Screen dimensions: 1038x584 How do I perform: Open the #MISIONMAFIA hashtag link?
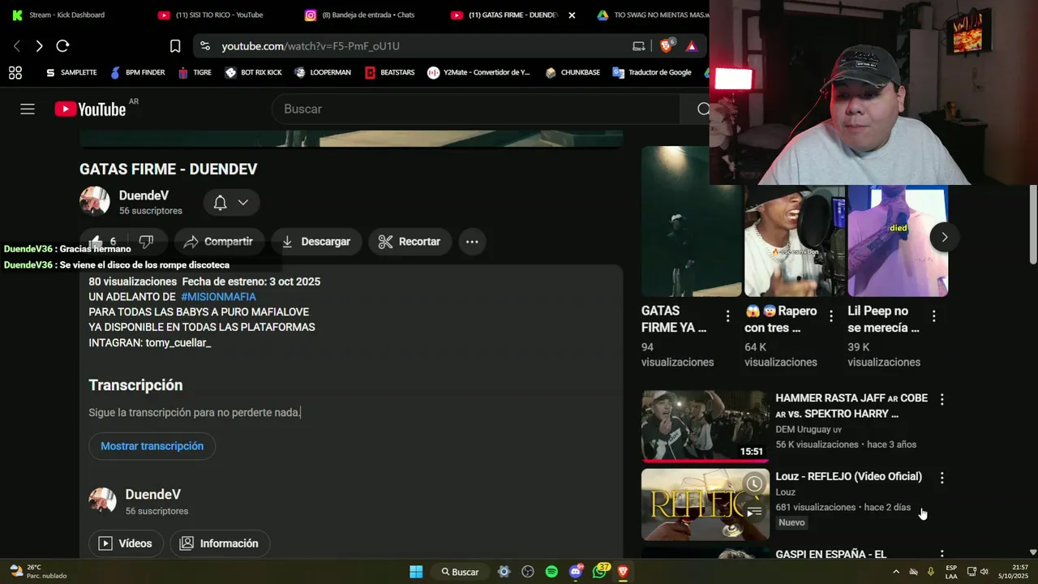[x=218, y=297]
